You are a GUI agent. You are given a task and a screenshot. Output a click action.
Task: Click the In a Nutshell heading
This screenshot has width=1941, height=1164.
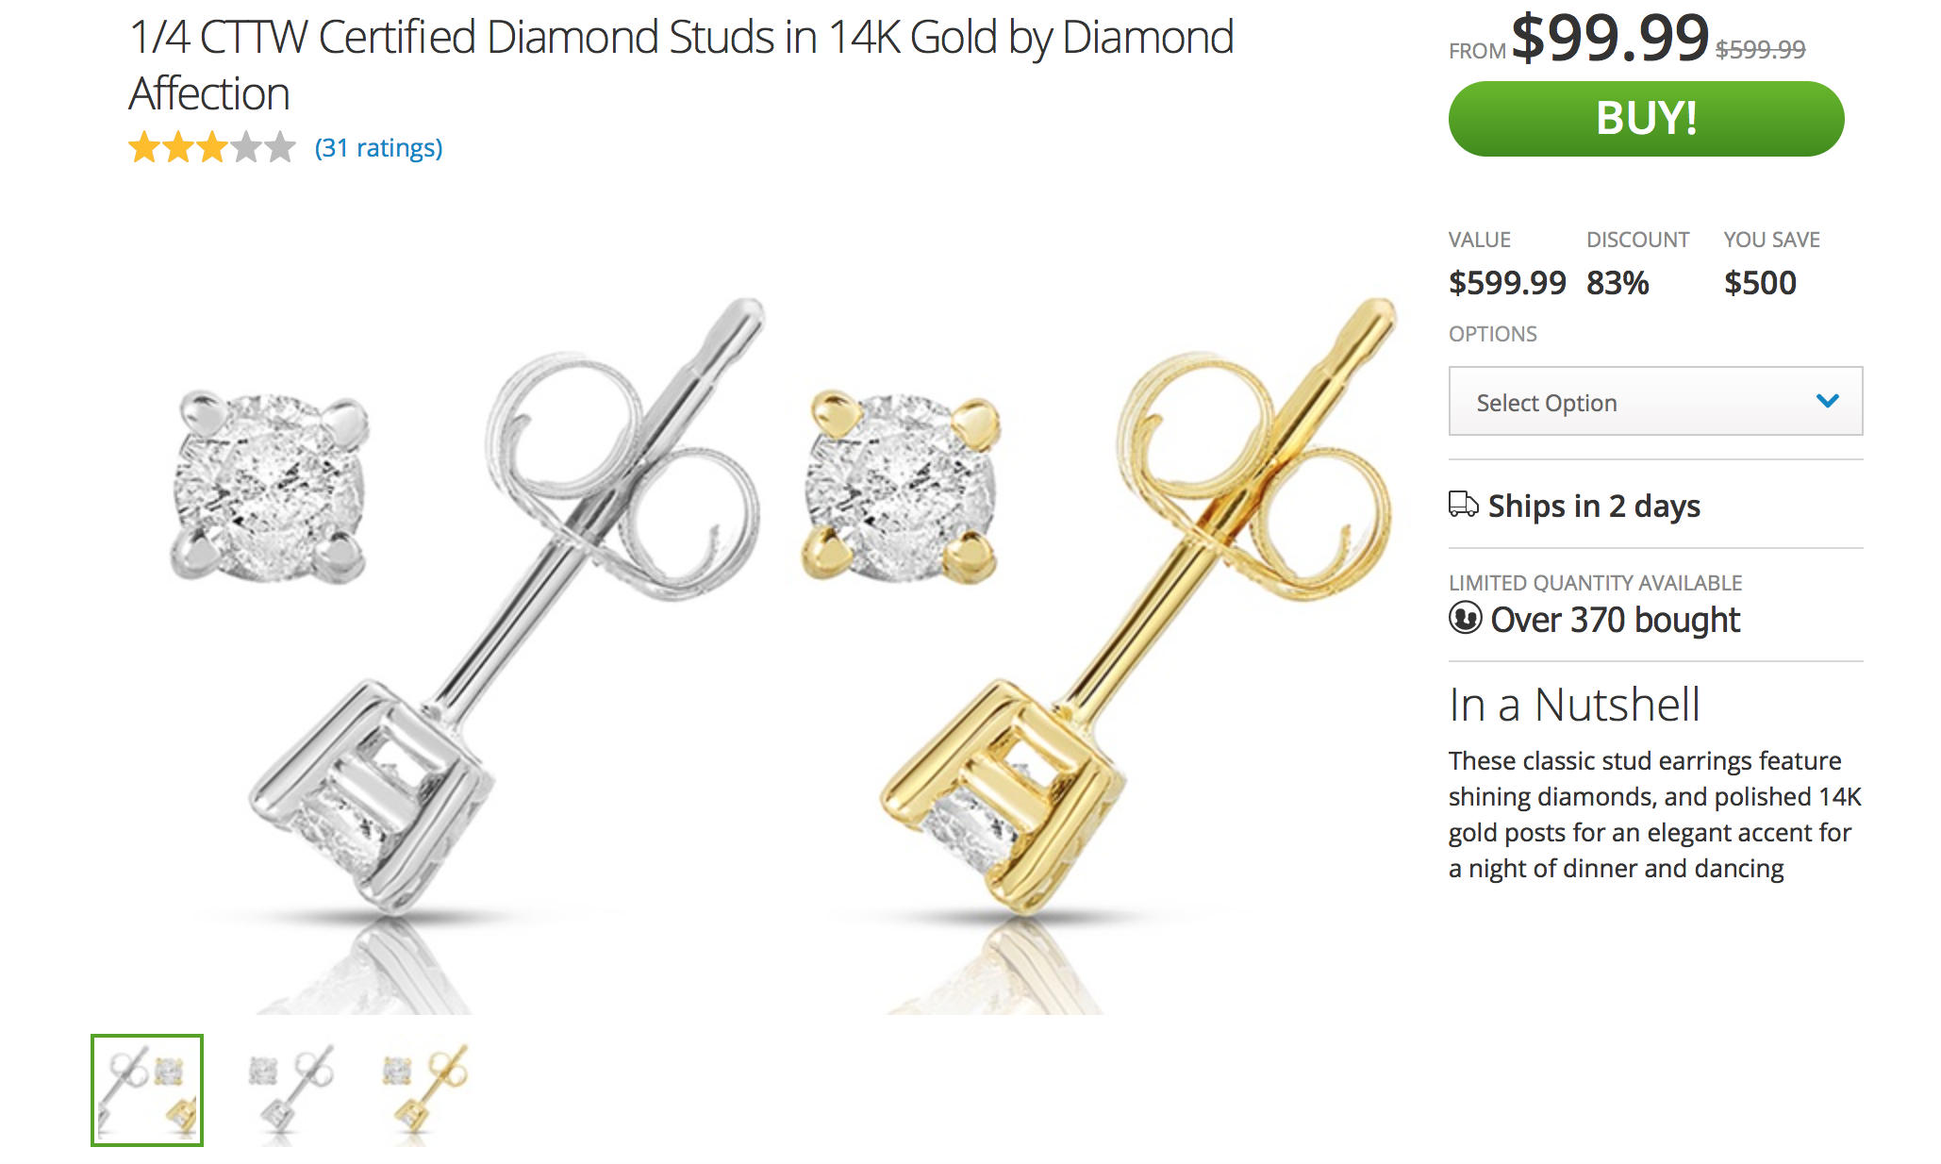[x=1574, y=705]
